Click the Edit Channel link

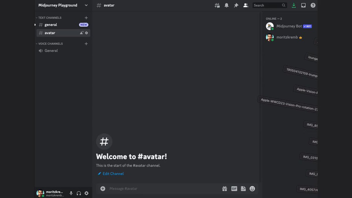(111, 174)
